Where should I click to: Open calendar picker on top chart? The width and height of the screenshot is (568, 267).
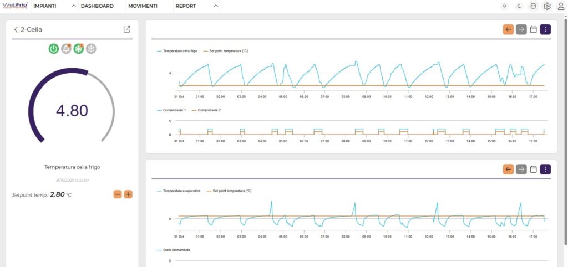tap(533, 29)
